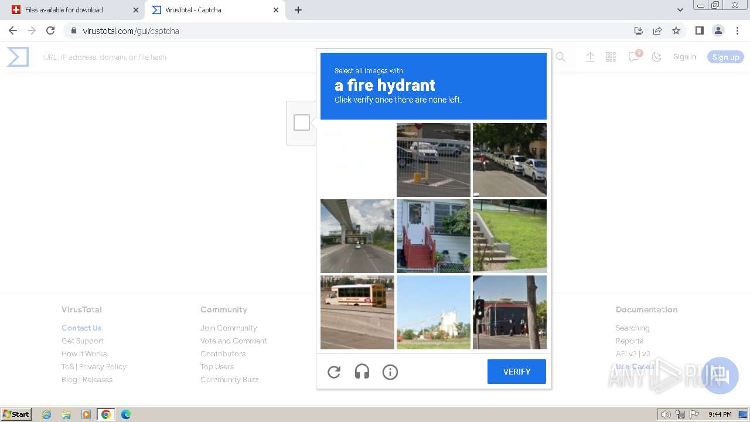The width and height of the screenshot is (750, 422).
Task: Open the Get Support link
Action: 83,341
